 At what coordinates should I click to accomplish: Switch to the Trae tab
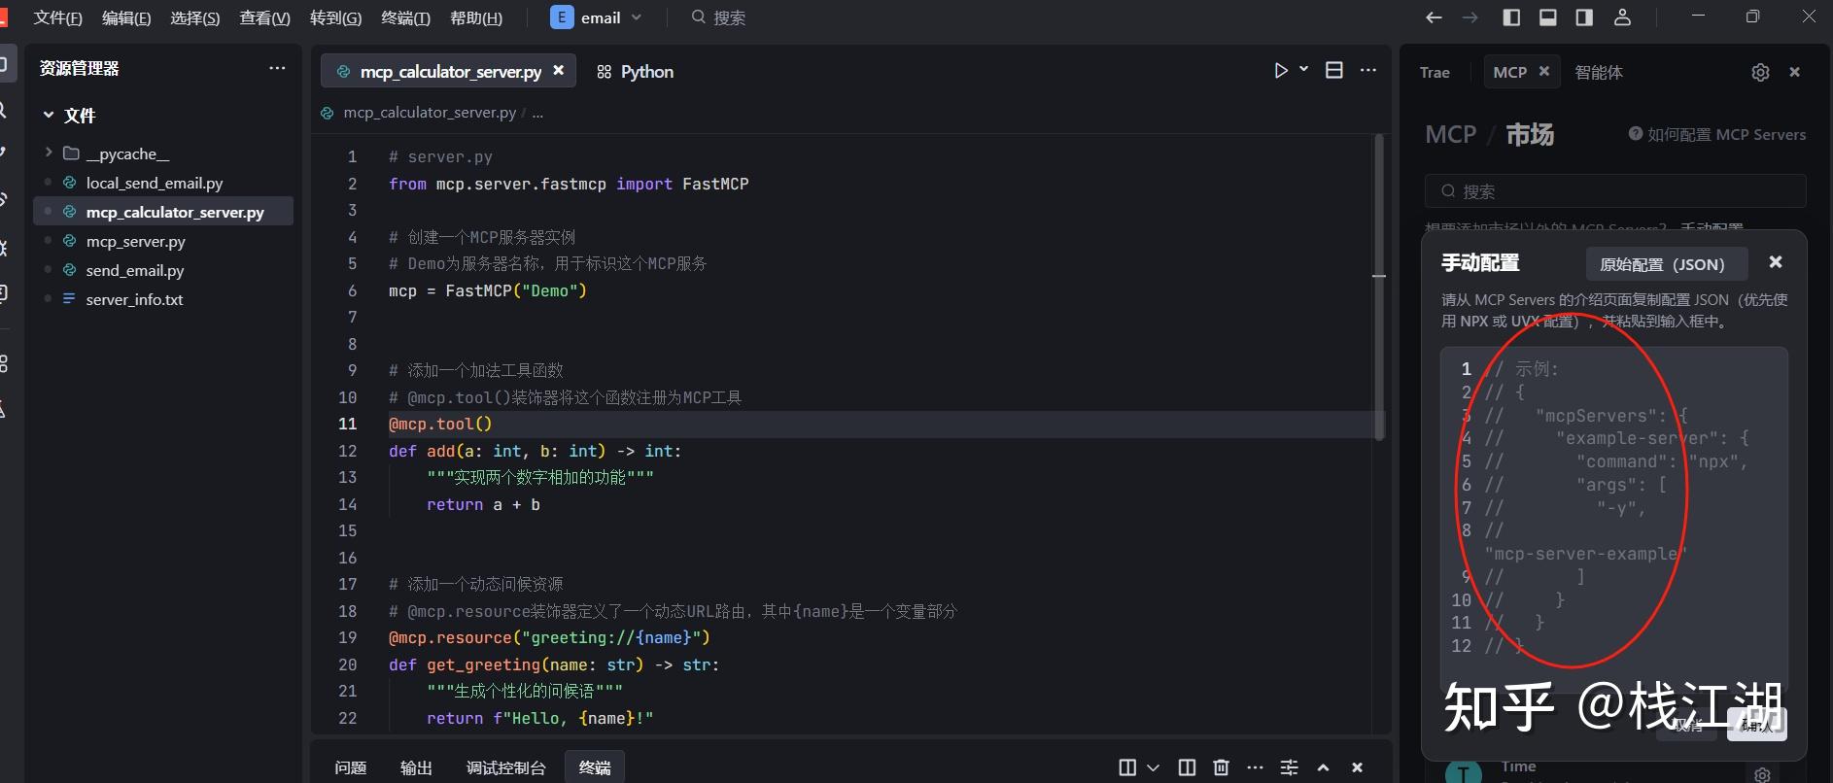coord(1435,72)
